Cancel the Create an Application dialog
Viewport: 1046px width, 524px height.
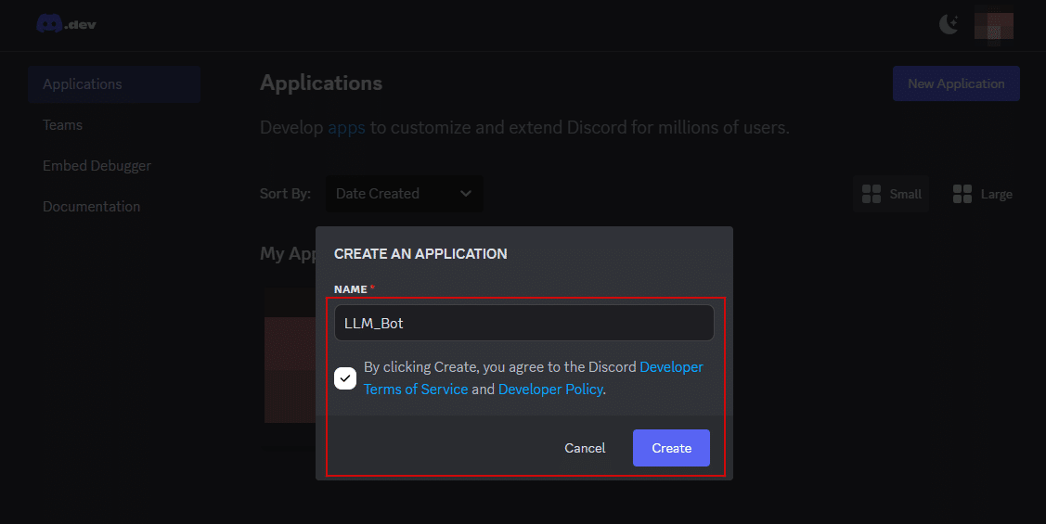(x=585, y=448)
